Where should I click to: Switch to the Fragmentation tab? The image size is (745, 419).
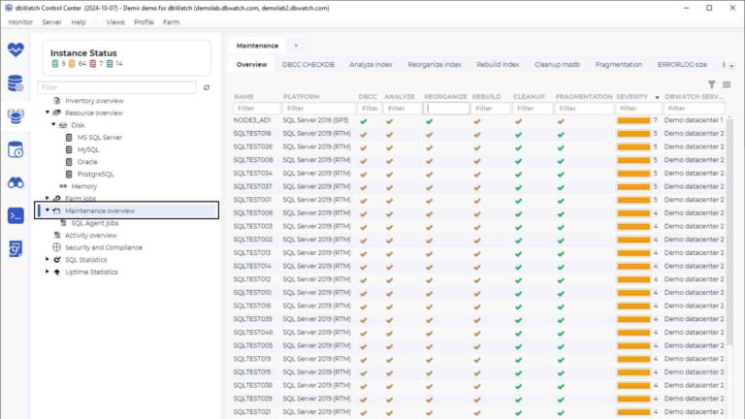pyautogui.click(x=619, y=65)
